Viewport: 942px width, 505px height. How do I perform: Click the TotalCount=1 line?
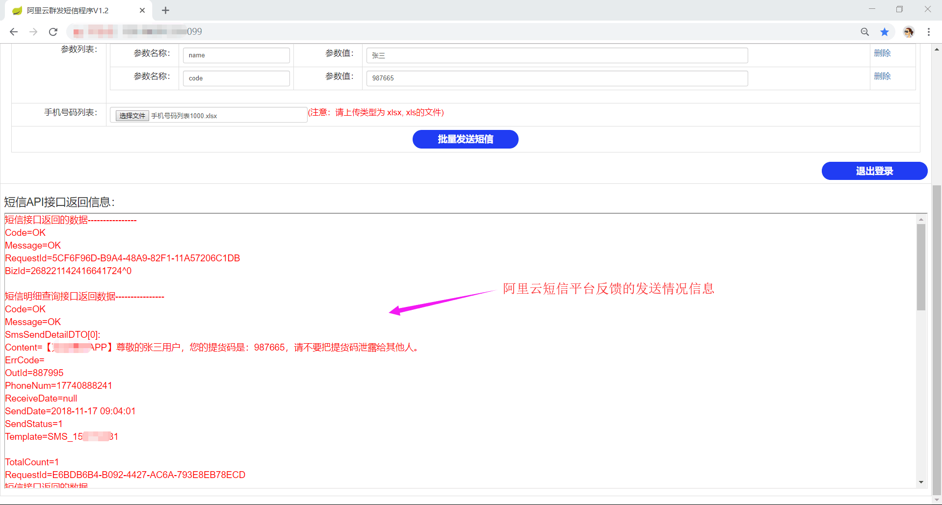32,462
